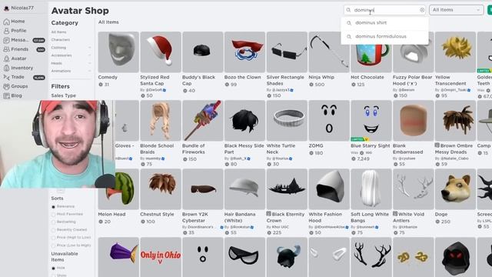Choose the 'dominus shirt' search suggestion
Screen dimensions: 492x277
(x=384, y=23)
